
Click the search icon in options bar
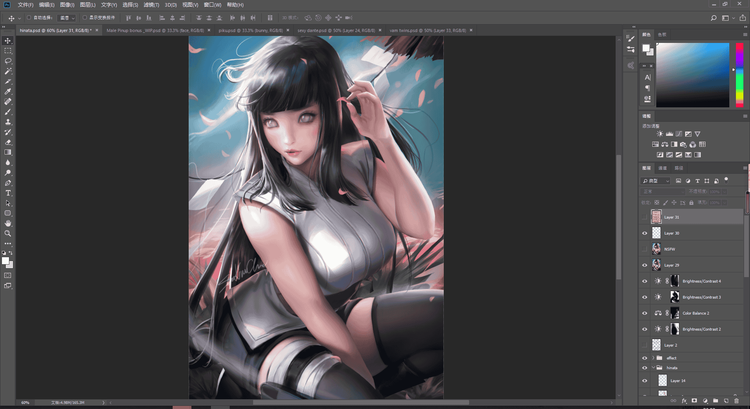coord(713,18)
